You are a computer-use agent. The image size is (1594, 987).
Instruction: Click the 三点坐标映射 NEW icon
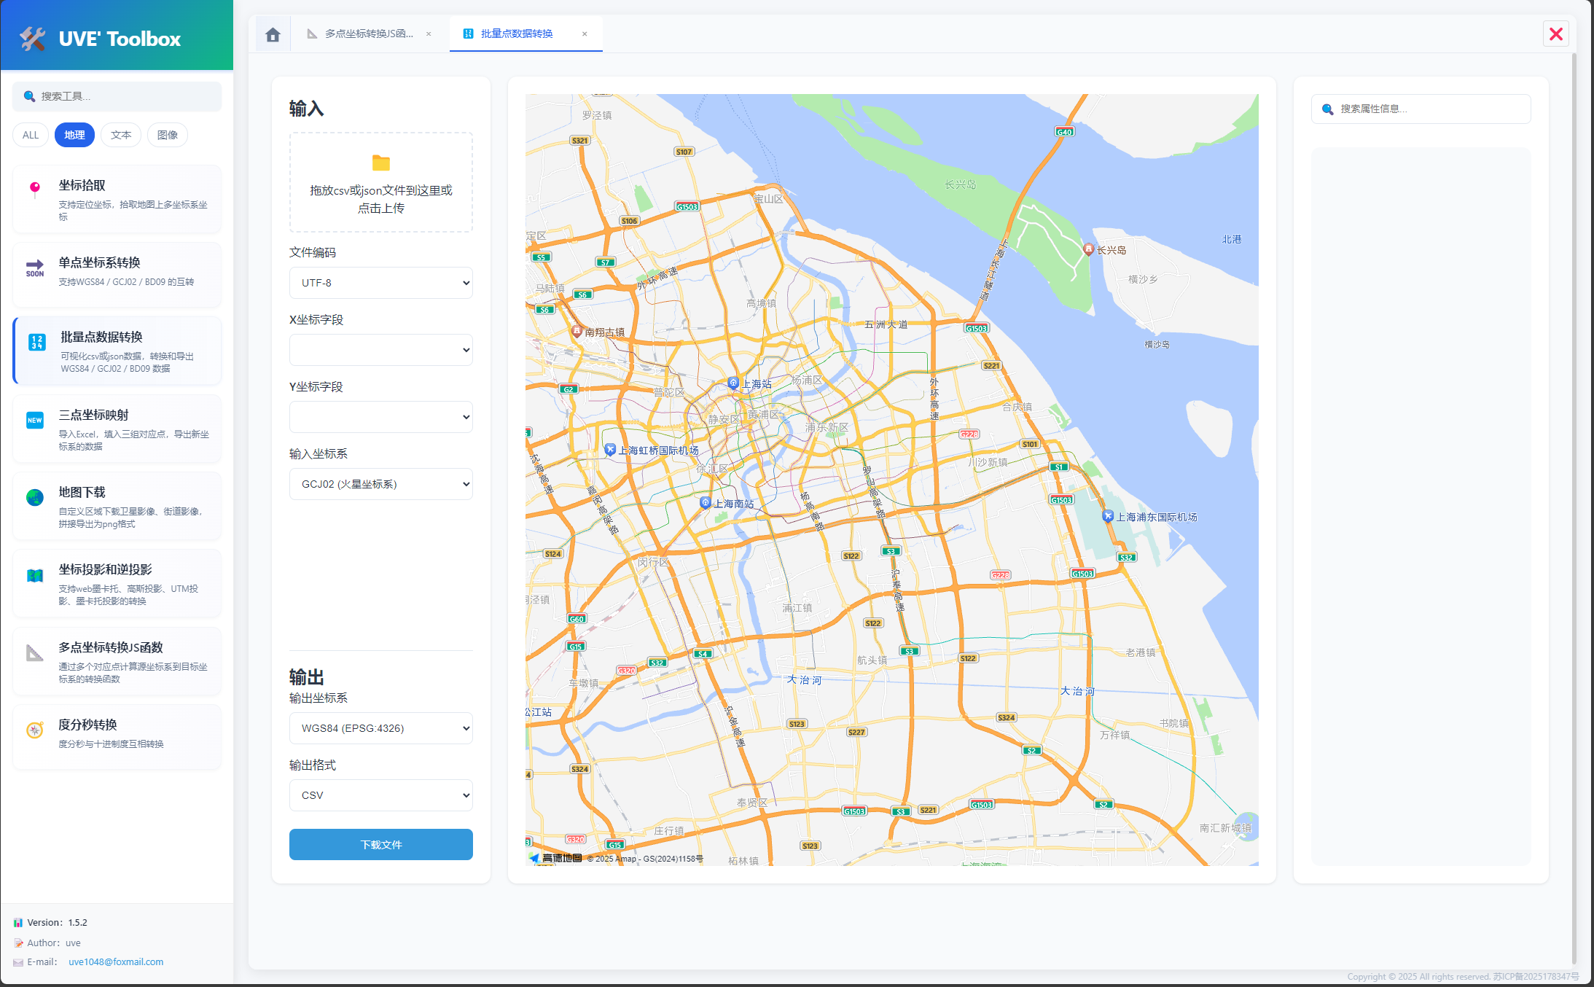[34, 421]
